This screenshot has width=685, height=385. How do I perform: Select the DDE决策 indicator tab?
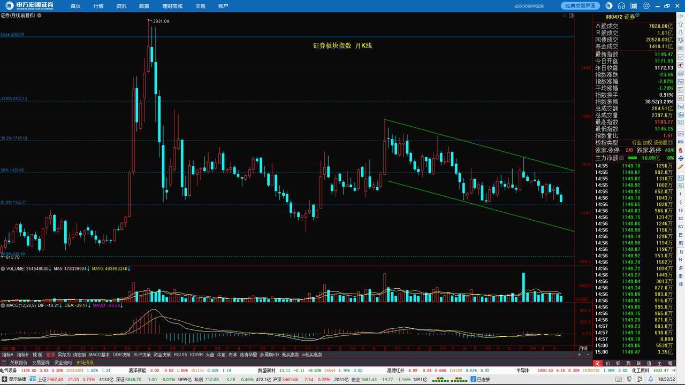click(121, 355)
